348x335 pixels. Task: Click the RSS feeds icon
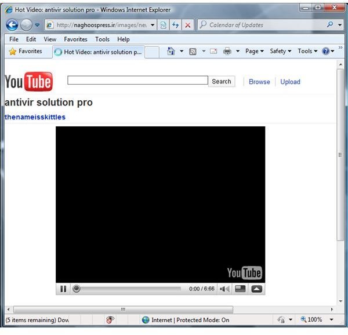click(193, 52)
